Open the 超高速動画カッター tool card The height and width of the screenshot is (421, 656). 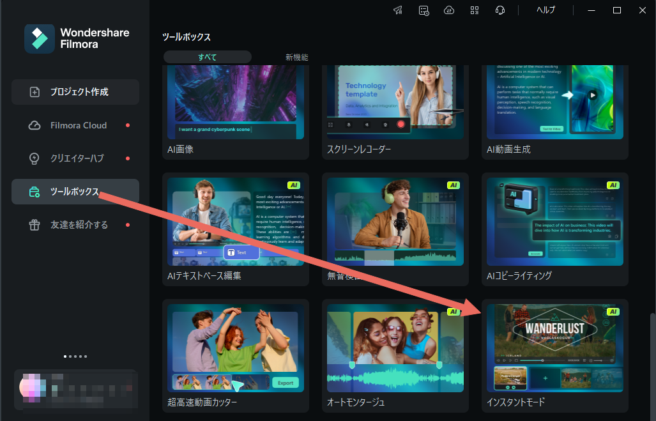(x=236, y=356)
